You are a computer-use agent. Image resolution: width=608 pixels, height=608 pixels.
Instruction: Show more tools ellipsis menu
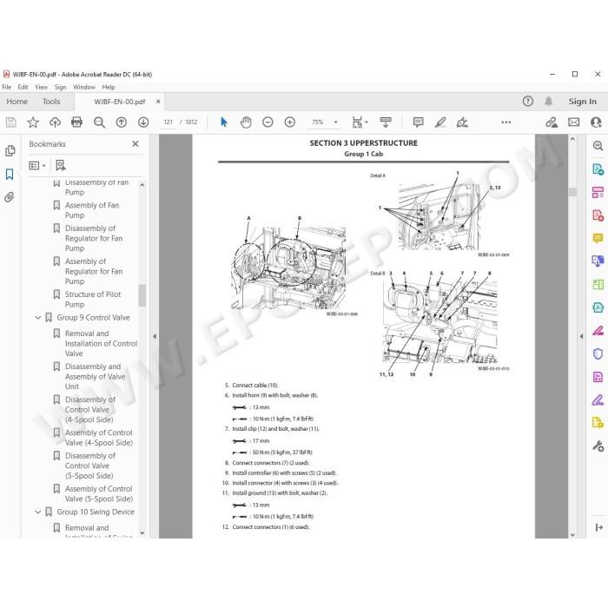point(506,122)
